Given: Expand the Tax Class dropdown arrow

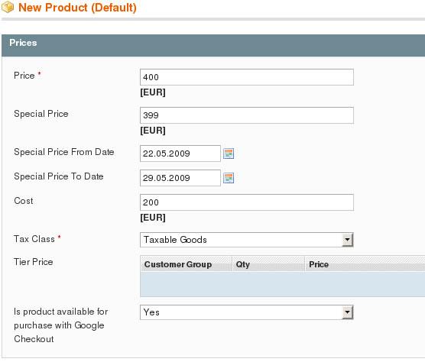Looking at the screenshot, I should tap(347, 240).
